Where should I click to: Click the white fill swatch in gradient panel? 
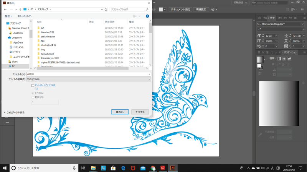click(x=259, y=66)
